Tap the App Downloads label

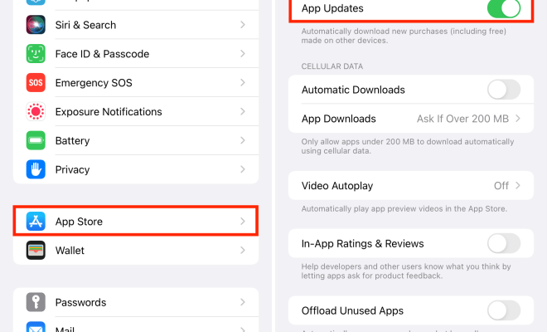pyautogui.click(x=339, y=119)
